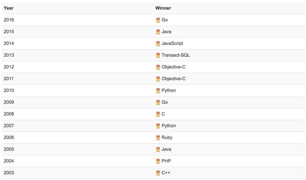Select the medal icon beside JavaScript
Viewport: 306px width, 180px height.
(158, 43)
